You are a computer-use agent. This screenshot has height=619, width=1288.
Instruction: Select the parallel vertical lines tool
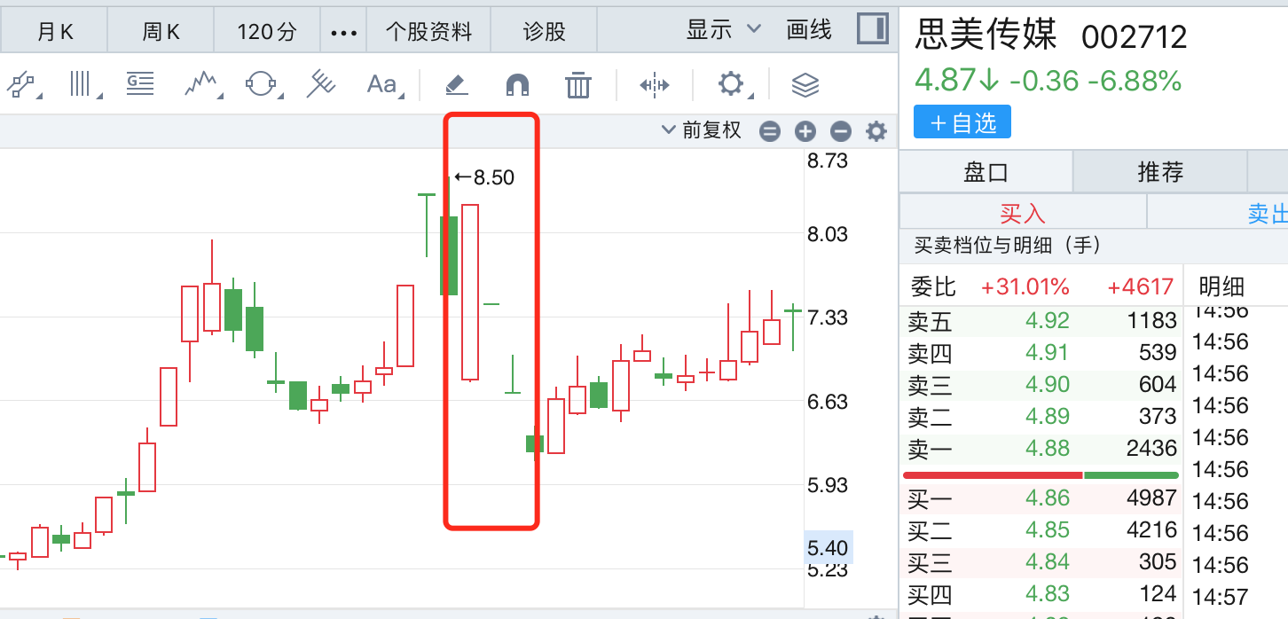[x=82, y=85]
